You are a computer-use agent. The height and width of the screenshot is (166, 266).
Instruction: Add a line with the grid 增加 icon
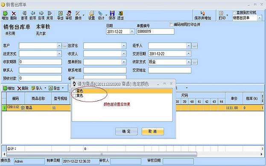tap(5, 88)
